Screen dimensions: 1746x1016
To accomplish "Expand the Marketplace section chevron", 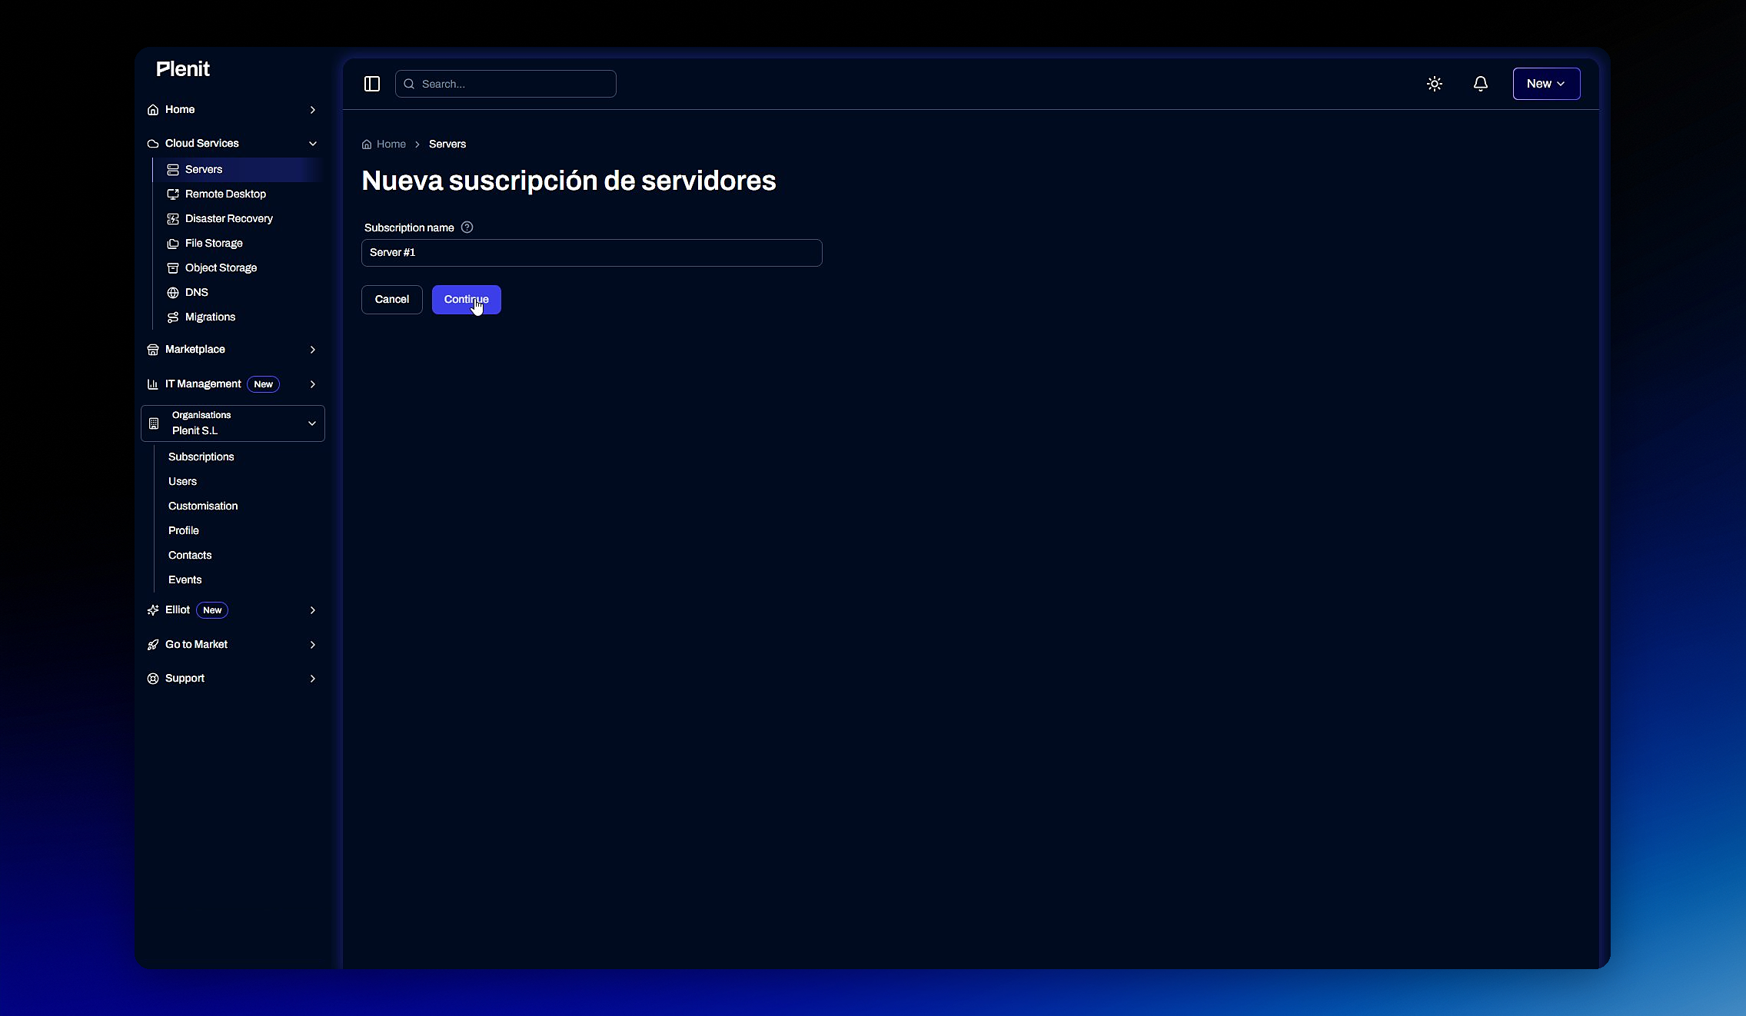I will [x=313, y=350].
